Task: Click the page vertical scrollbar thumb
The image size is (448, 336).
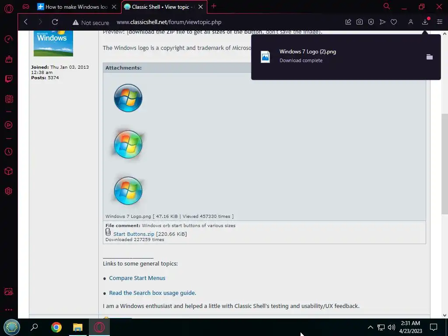Action: (444, 164)
